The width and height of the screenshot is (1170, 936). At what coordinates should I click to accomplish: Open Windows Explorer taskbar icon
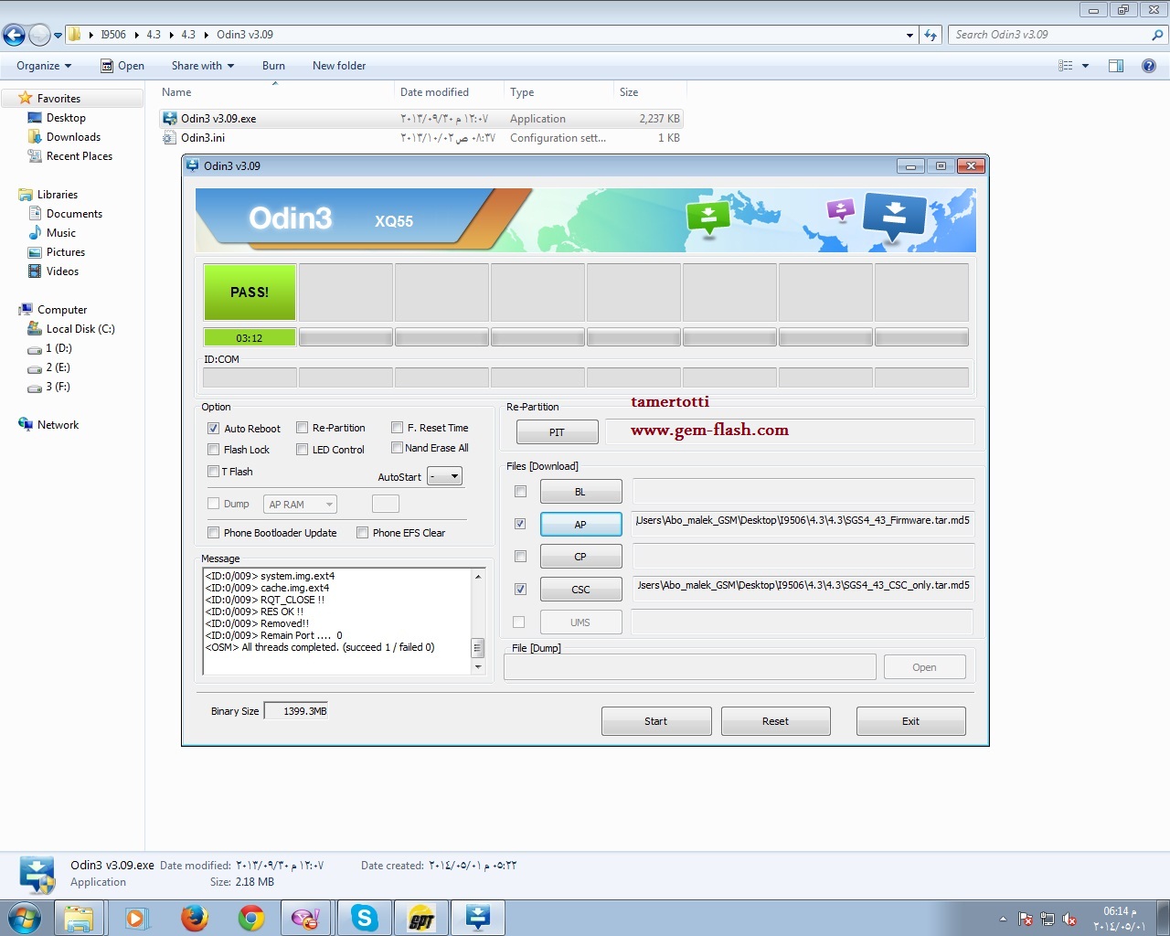click(79, 918)
